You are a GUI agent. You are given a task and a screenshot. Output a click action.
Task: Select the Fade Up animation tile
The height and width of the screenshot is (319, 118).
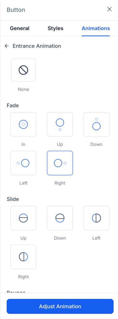(60, 124)
